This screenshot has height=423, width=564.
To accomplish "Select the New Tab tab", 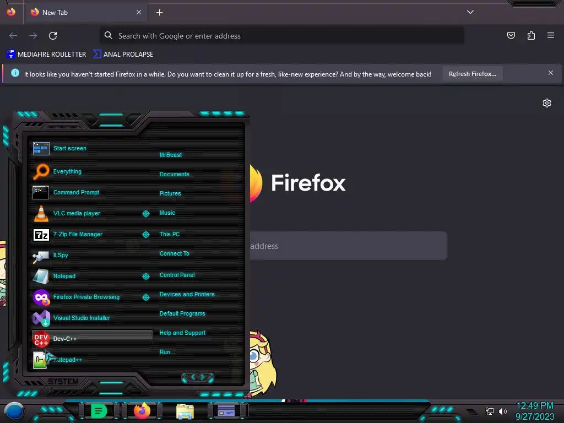I will (x=85, y=13).
